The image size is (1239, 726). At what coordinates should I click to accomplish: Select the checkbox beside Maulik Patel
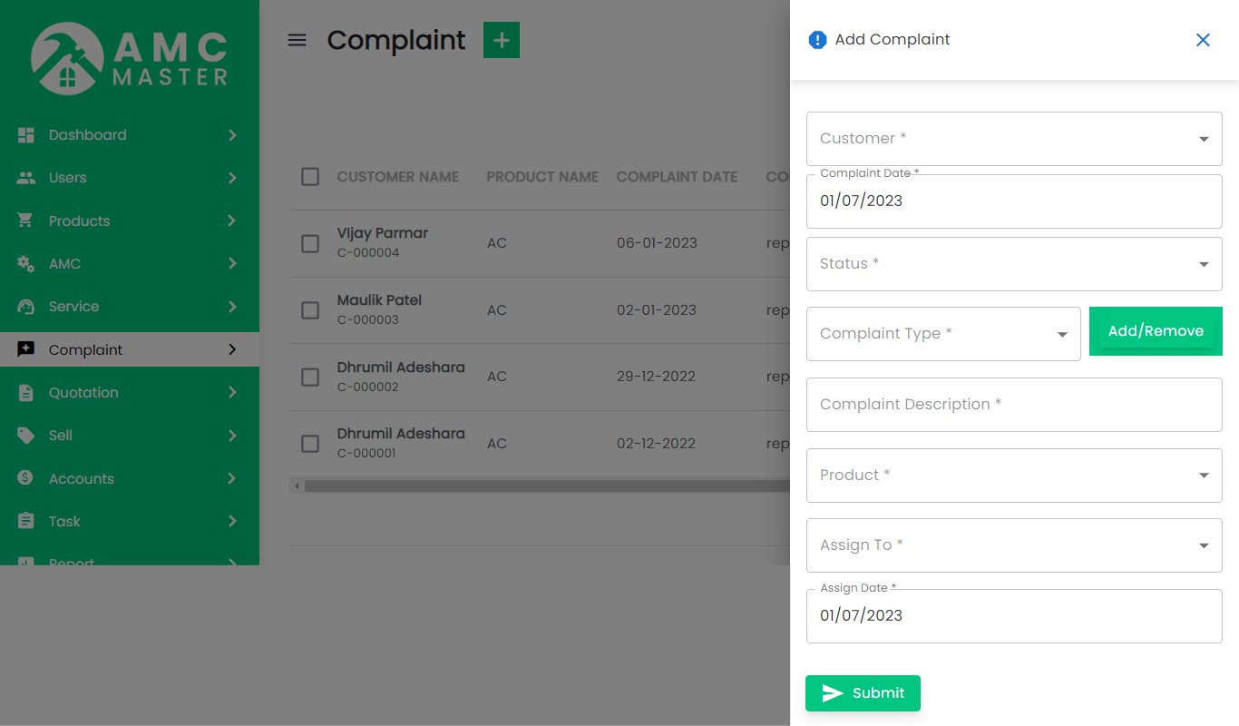point(309,310)
